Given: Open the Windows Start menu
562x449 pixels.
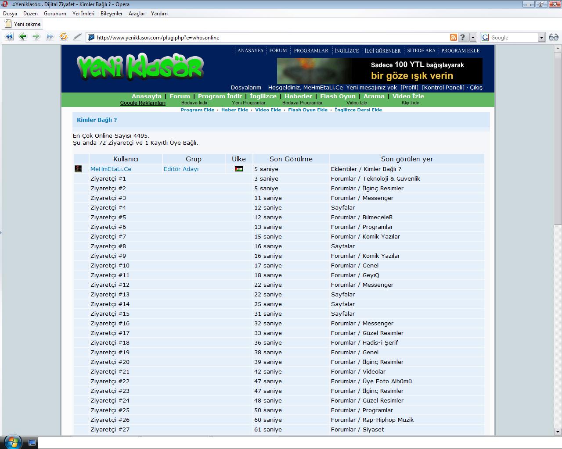Looking at the screenshot, I should 12,442.
